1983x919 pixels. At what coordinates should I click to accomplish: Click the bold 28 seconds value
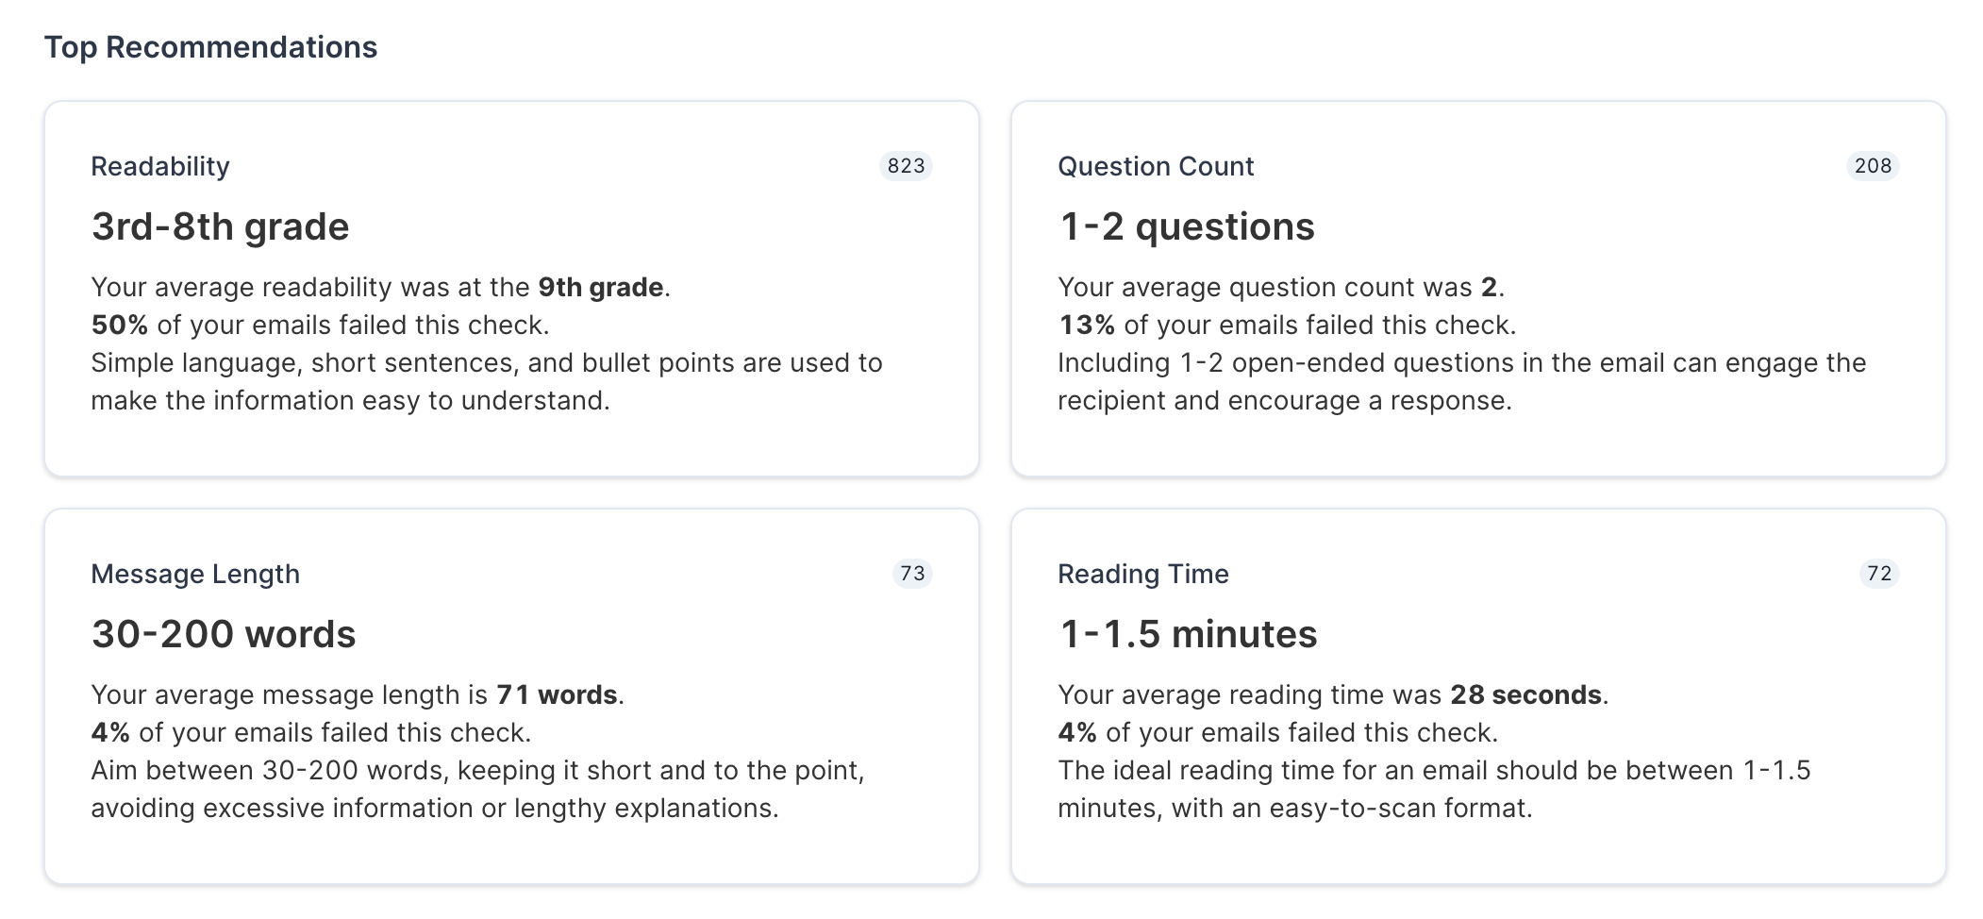[x=1525, y=694]
